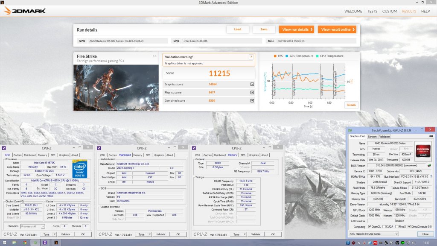Click the Logitech G tray icon
437x246 pixels.
click(397, 243)
